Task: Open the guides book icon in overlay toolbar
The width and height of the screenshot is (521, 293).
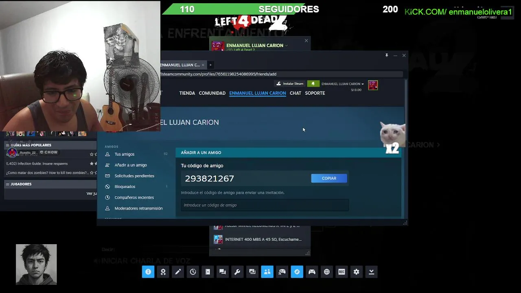Action: 208,272
